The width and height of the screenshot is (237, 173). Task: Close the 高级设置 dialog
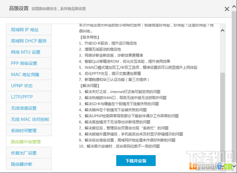pyautogui.click(x=227, y=9)
